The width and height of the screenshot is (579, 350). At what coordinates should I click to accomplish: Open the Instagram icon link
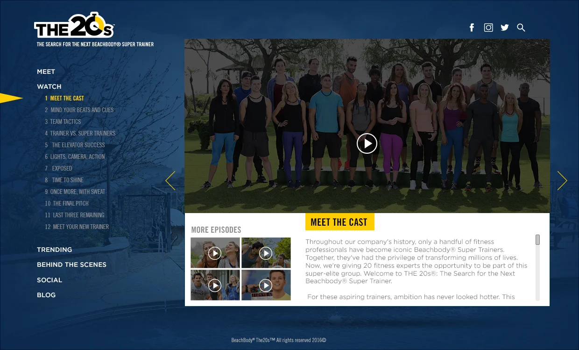(488, 28)
